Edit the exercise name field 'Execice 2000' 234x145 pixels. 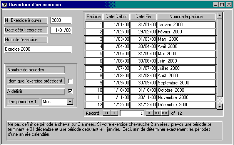[x=38, y=49]
